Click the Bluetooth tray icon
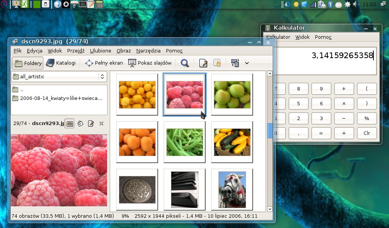The width and height of the screenshot is (389, 228). [x=330, y=4]
